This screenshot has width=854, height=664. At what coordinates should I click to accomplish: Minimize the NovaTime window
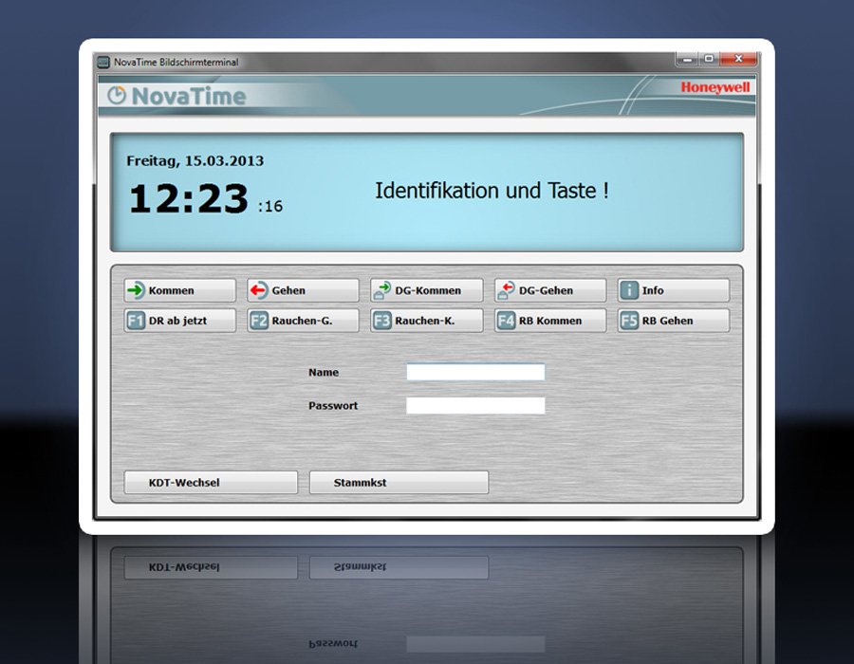[687, 59]
